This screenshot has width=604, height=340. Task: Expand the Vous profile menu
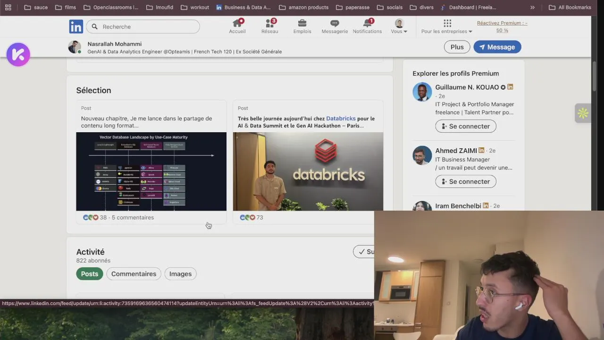click(x=399, y=26)
